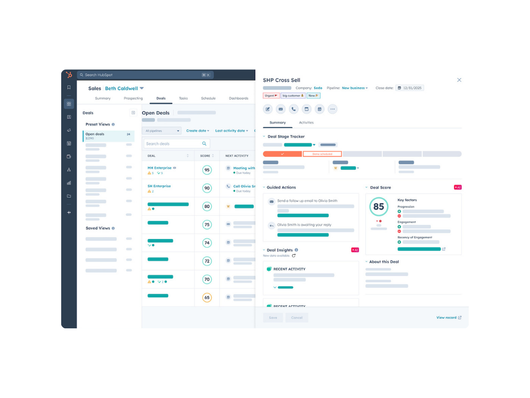Open bookmarks from the left sidebar icon
Viewport: 530px width, 398px height.
coord(69,87)
